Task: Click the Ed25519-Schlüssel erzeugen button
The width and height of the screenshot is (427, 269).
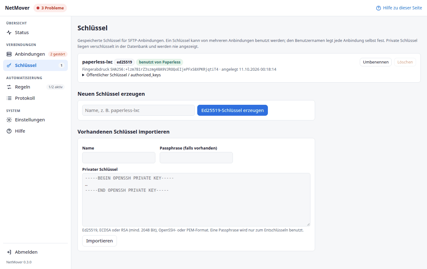Action: tap(233, 110)
